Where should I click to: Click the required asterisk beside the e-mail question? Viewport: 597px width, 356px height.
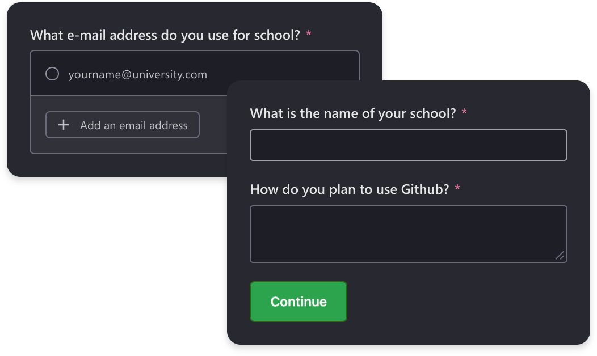pos(309,35)
